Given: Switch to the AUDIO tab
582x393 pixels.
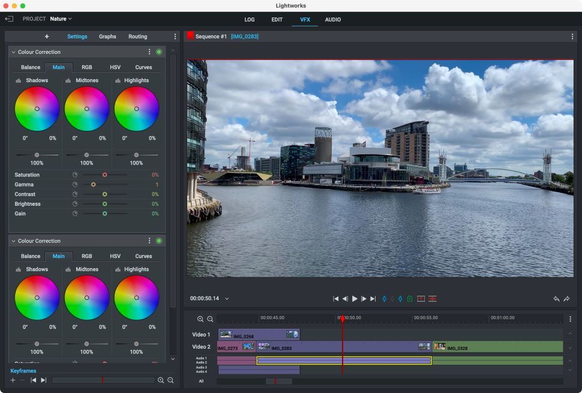Looking at the screenshot, I should pyautogui.click(x=333, y=19).
